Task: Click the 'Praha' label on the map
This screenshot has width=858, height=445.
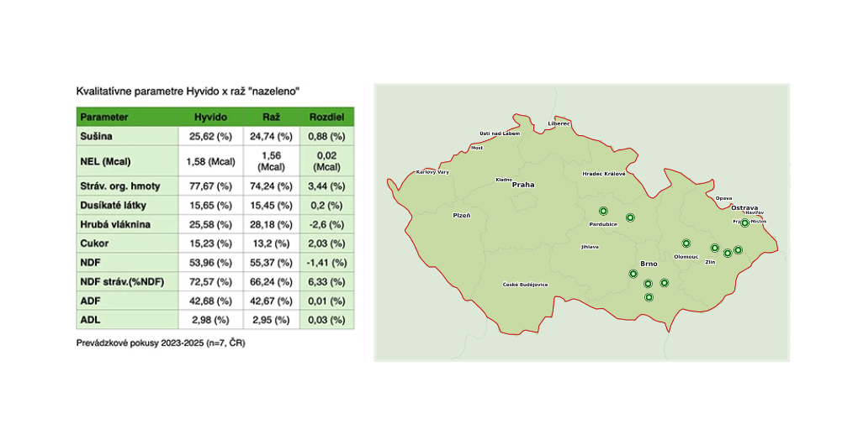Action: coord(523,185)
